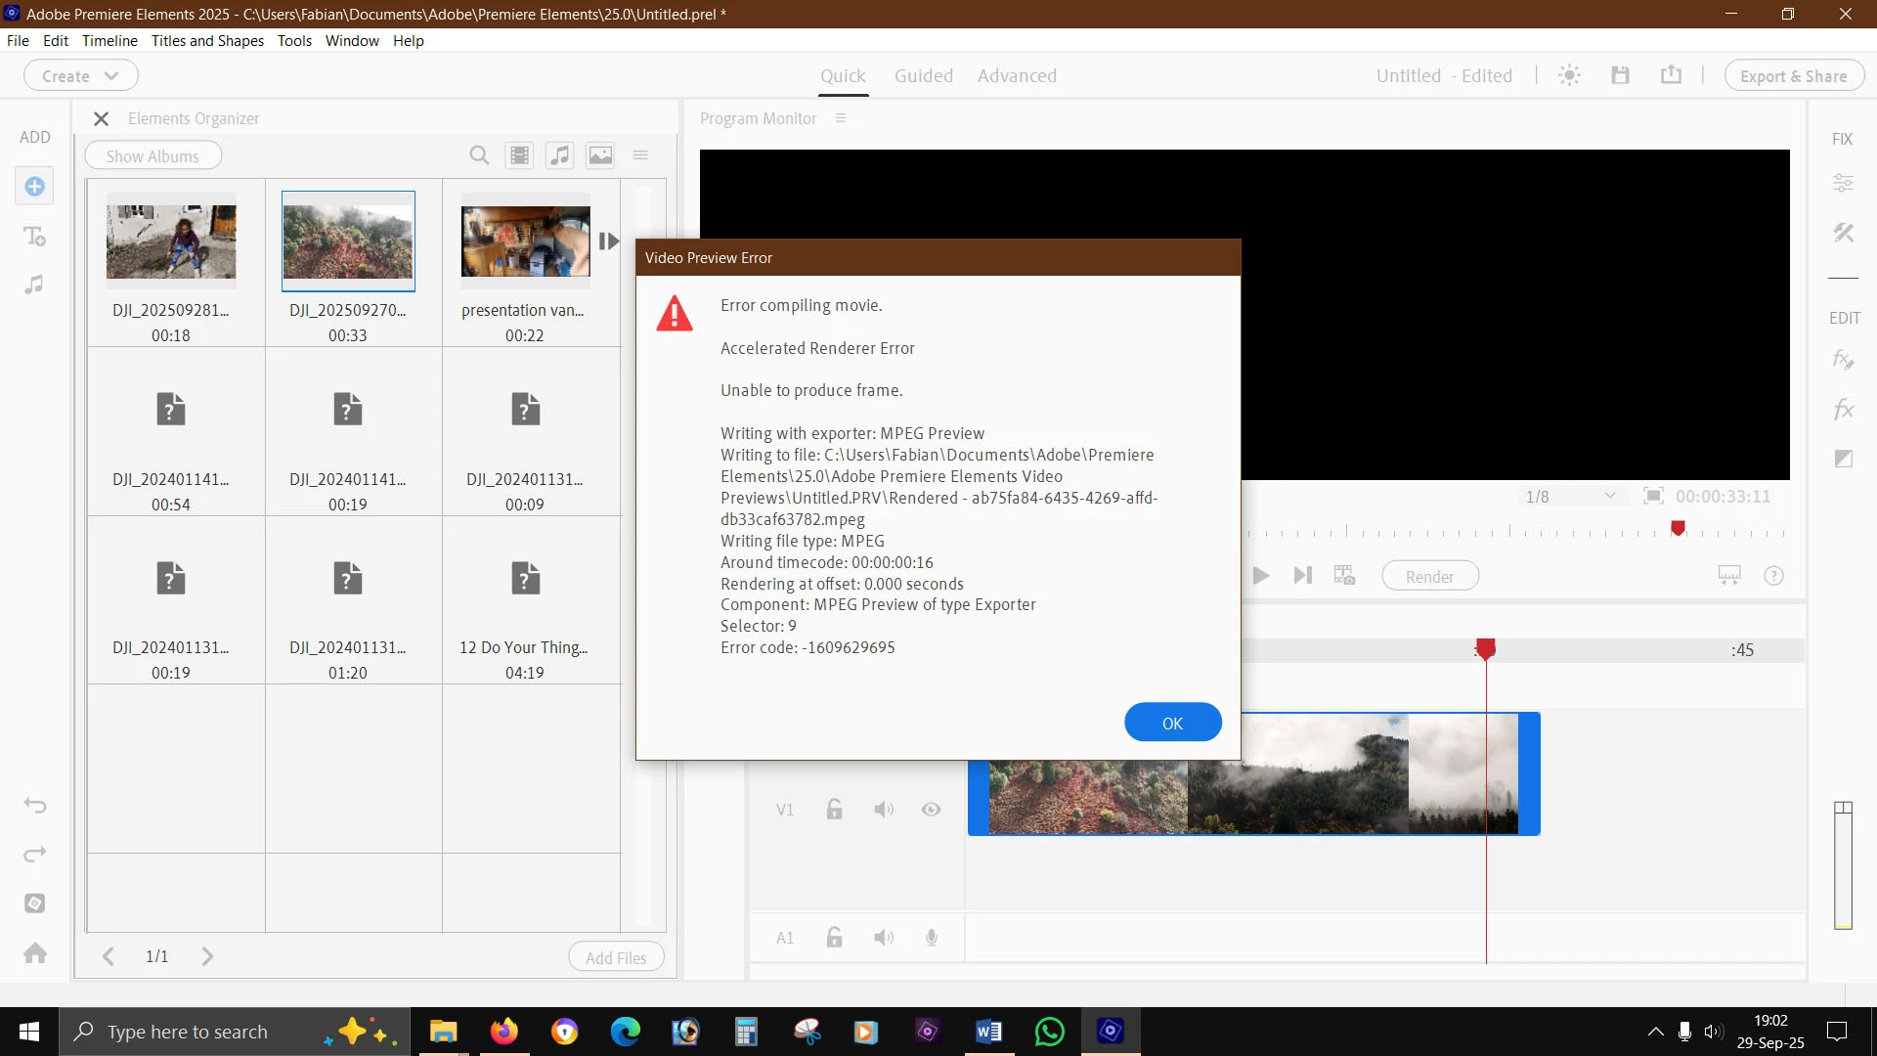Open the Timeline menu

coord(109,40)
